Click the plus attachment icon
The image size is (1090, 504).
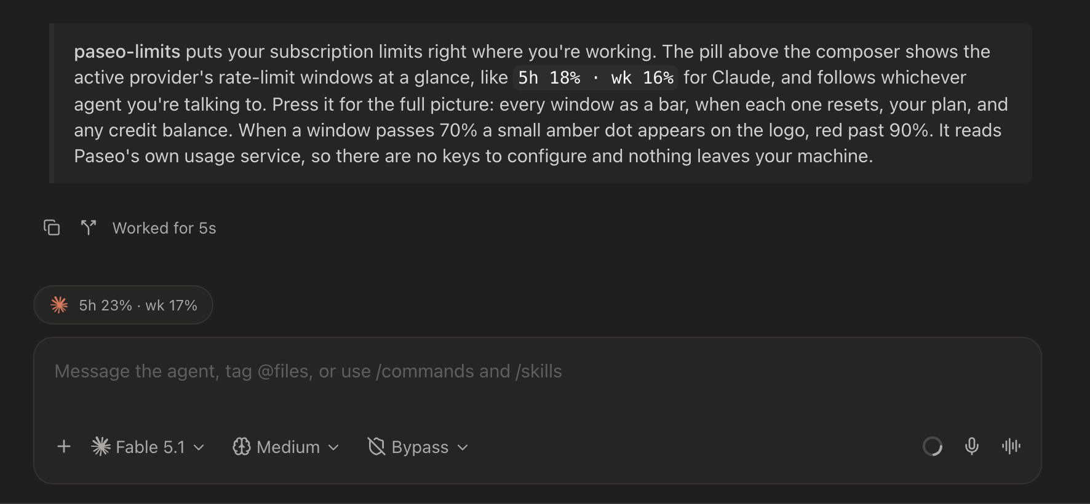tap(64, 447)
